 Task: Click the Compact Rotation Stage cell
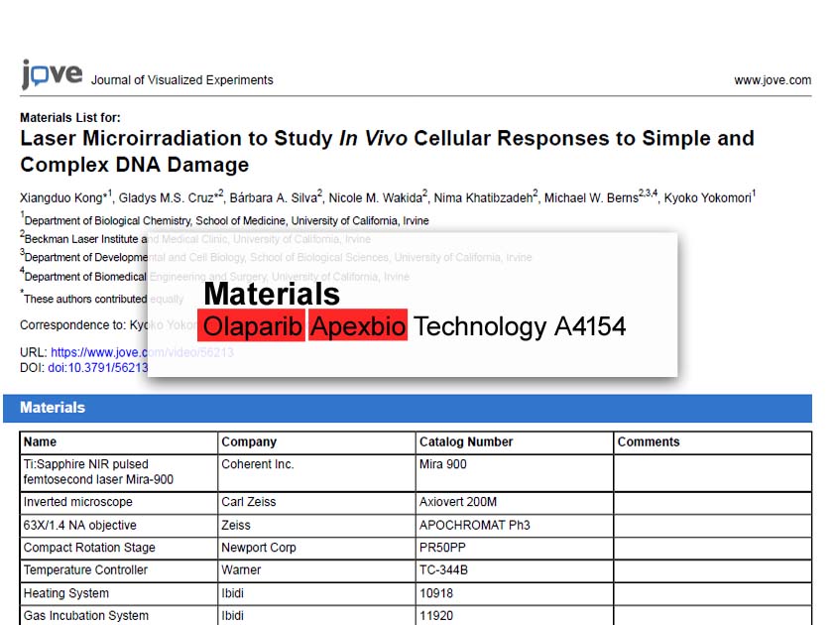(89, 548)
